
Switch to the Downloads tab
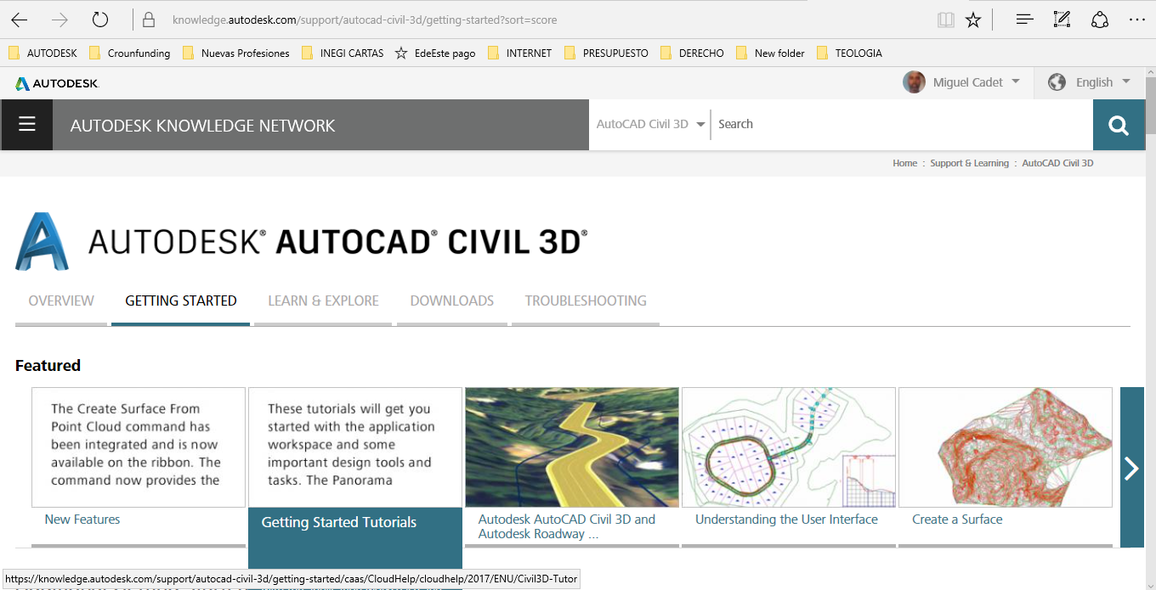click(452, 301)
